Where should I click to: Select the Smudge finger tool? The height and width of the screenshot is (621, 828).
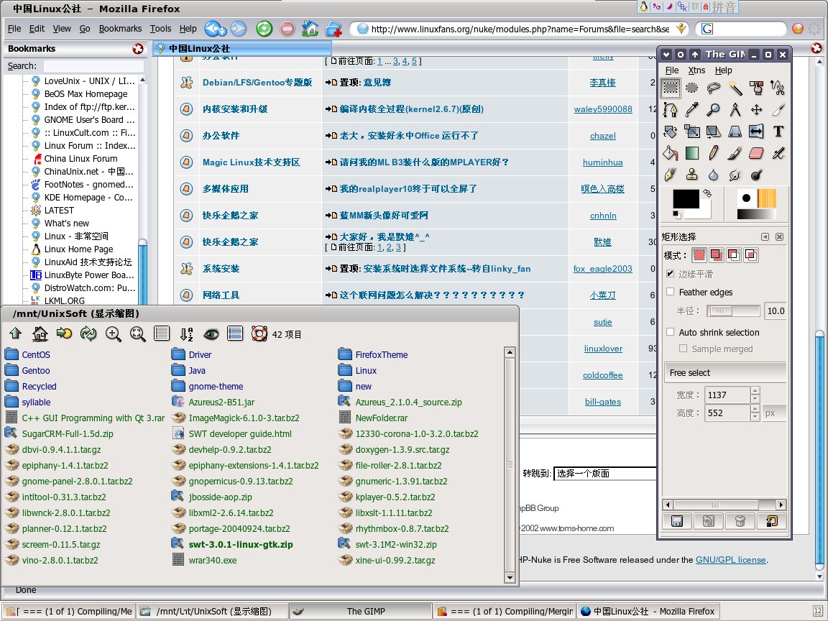coord(735,175)
